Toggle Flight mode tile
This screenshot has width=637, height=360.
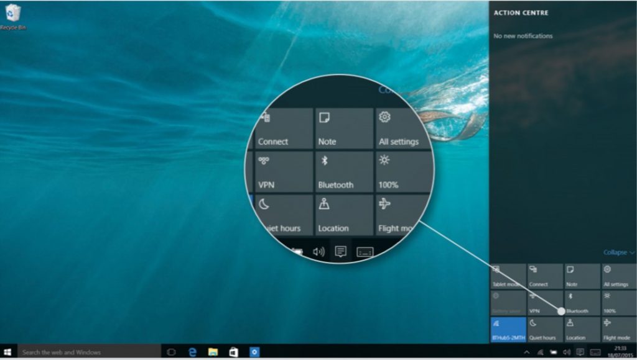click(619, 330)
